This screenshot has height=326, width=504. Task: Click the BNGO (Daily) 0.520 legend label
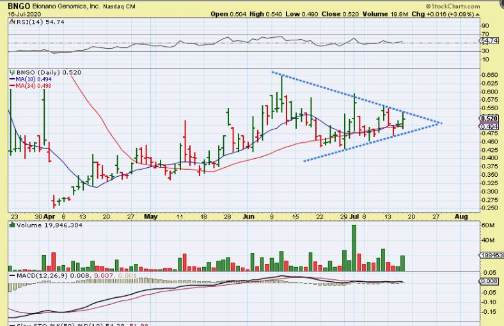[49, 72]
